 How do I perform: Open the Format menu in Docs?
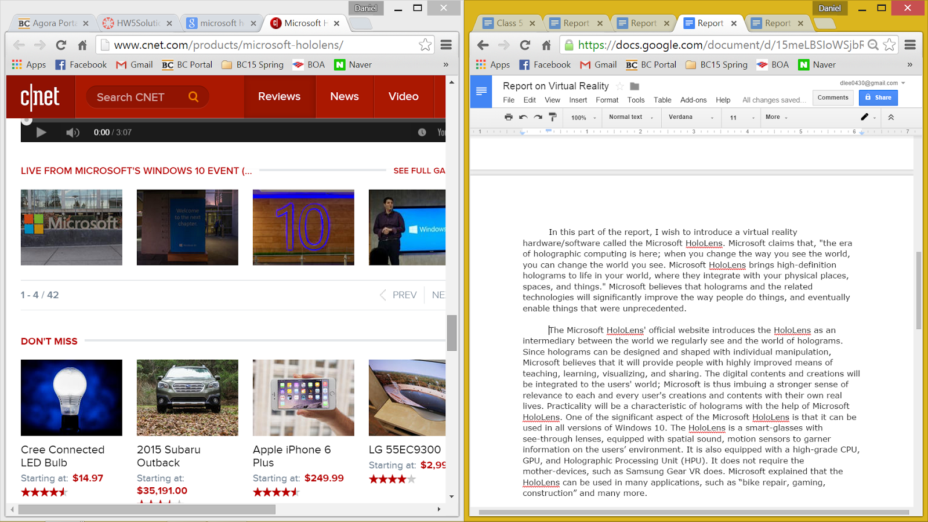coord(607,100)
